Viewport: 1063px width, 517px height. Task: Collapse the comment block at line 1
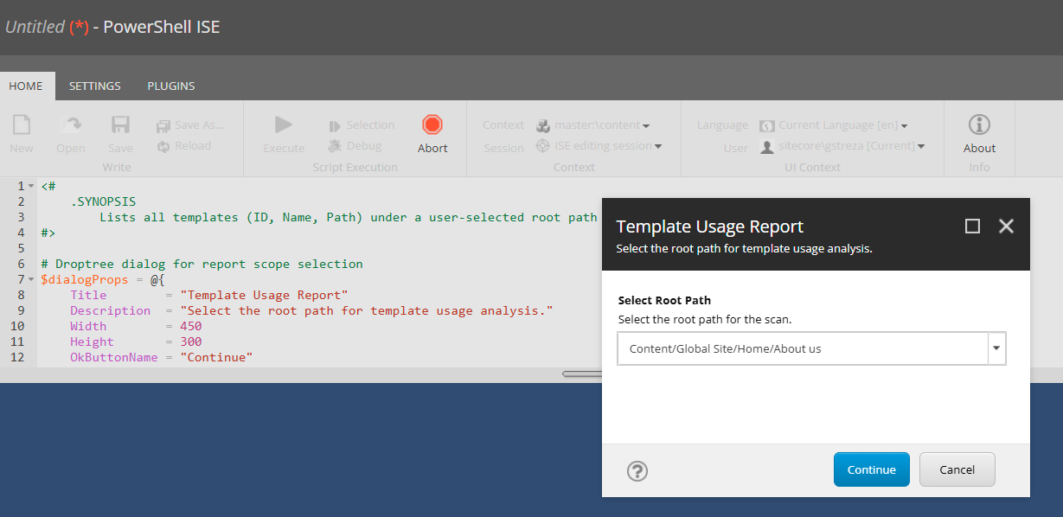(x=31, y=186)
